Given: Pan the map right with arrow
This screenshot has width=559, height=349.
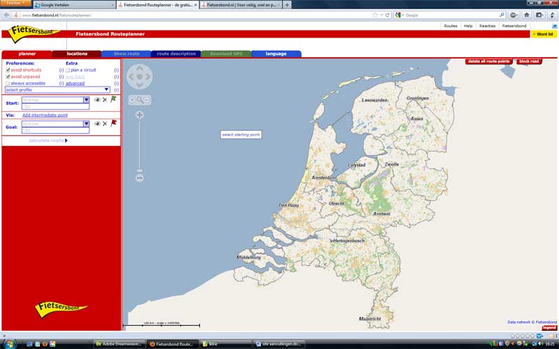Looking at the screenshot, I should [147, 77].
